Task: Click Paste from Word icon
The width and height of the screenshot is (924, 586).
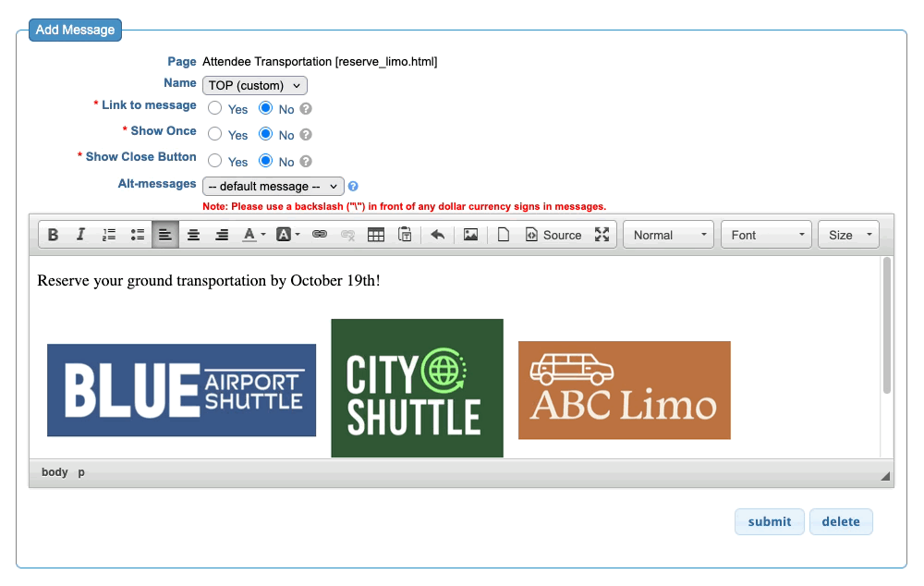Action: (405, 235)
